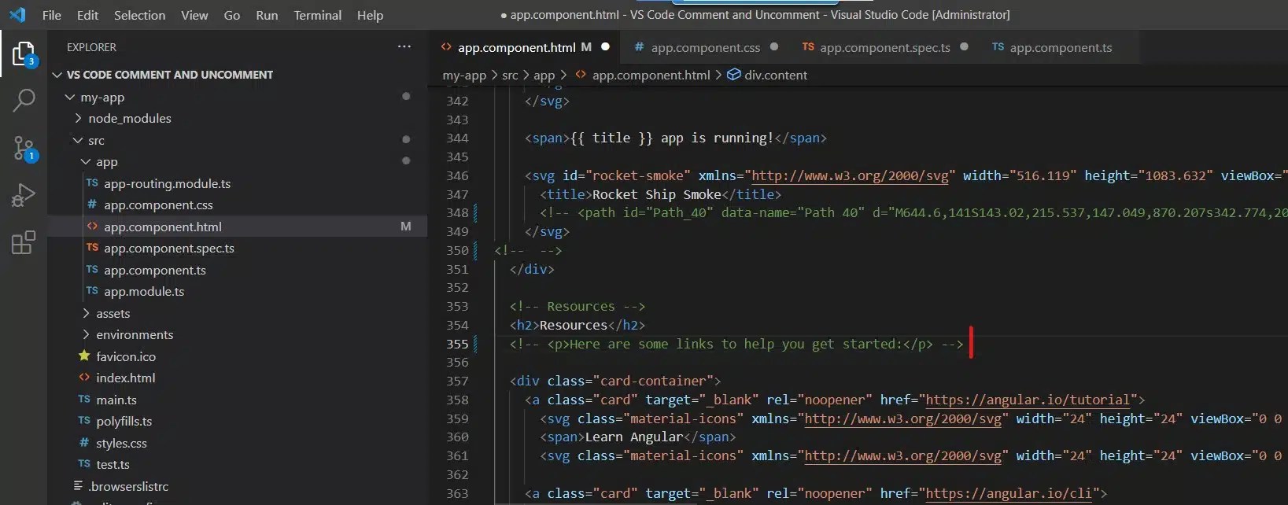Open the Terminal menu
The width and height of the screenshot is (1288, 505).
(318, 15)
